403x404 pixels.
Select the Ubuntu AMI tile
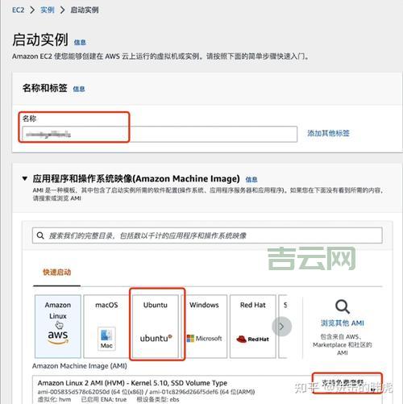156,327
